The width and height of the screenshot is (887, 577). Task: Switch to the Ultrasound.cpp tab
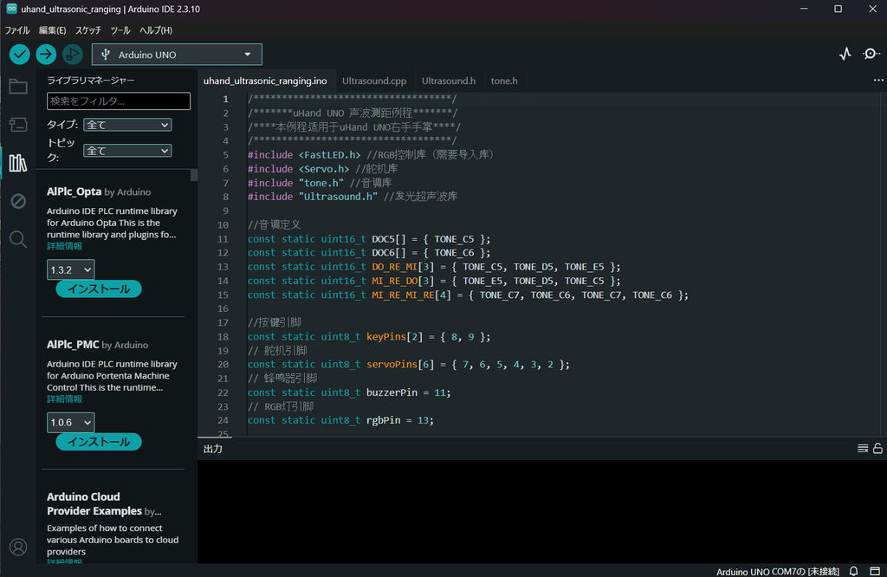tap(374, 81)
